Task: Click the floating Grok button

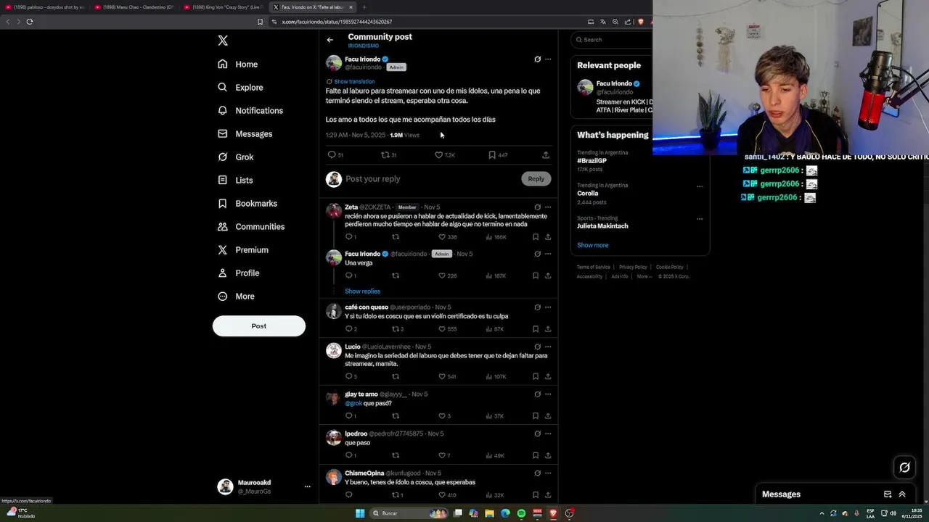Action: click(904, 468)
